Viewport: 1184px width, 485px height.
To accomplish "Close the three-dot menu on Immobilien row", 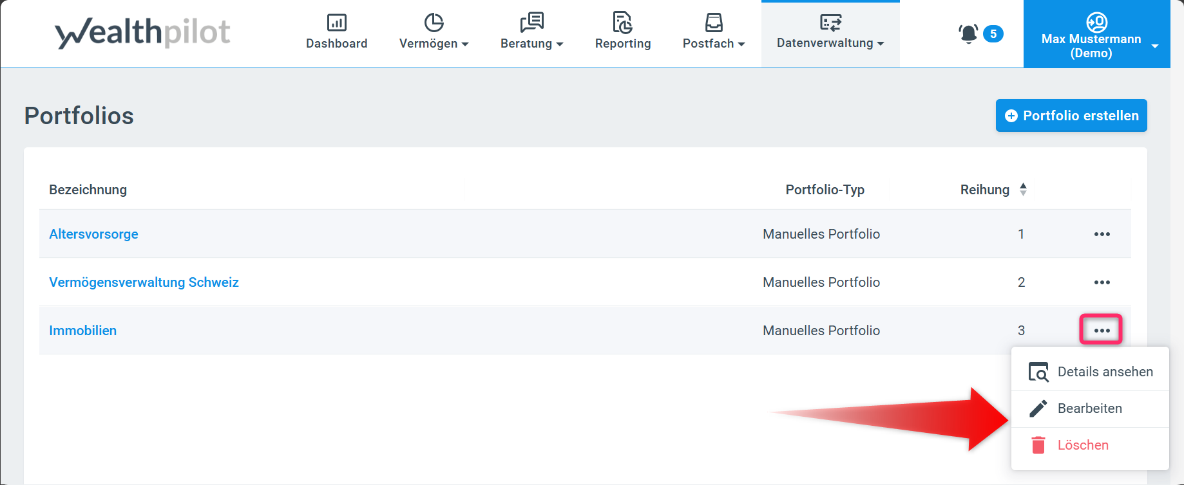I will (1102, 330).
